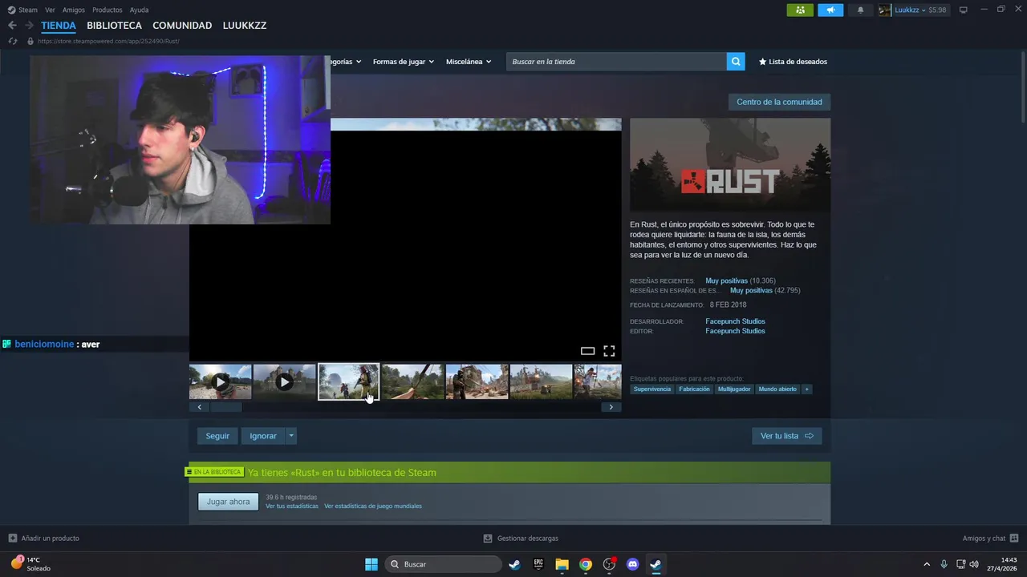Show hidden system tray icons
This screenshot has width=1027, height=577.
927,564
